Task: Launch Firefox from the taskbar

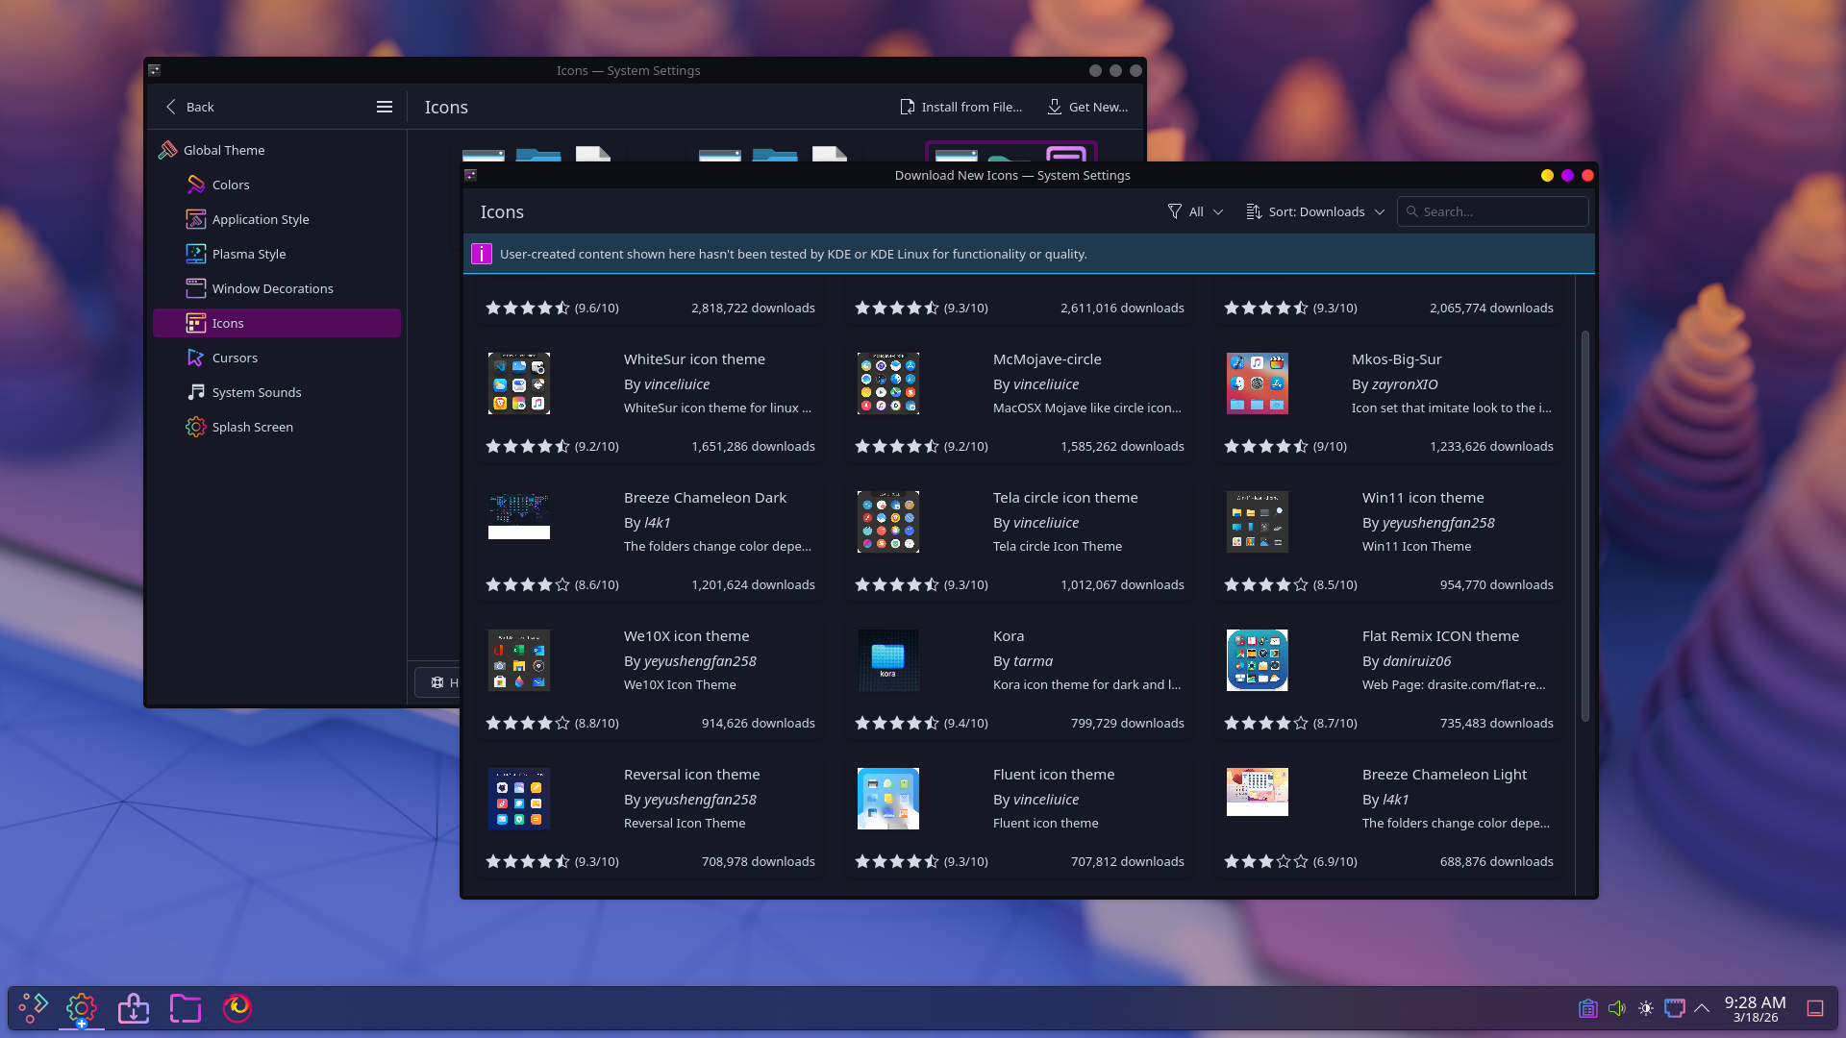Action: click(x=237, y=1008)
